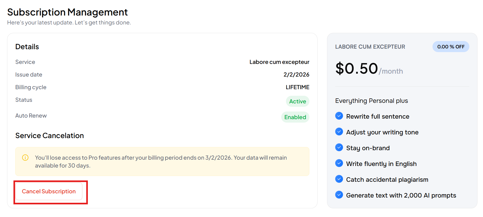
Task: Click the $0.50 monthly price
Action: pos(356,69)
